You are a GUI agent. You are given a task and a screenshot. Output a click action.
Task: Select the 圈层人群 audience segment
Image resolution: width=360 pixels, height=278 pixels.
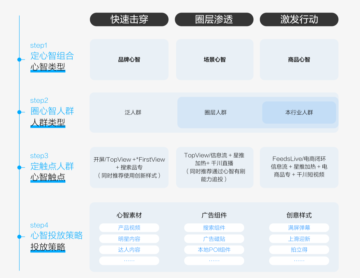215,112
